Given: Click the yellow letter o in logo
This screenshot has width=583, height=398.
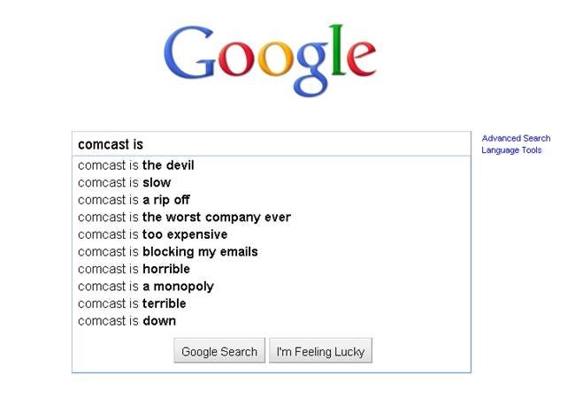Looking at the screenshot, I should [x=275, y=59].
